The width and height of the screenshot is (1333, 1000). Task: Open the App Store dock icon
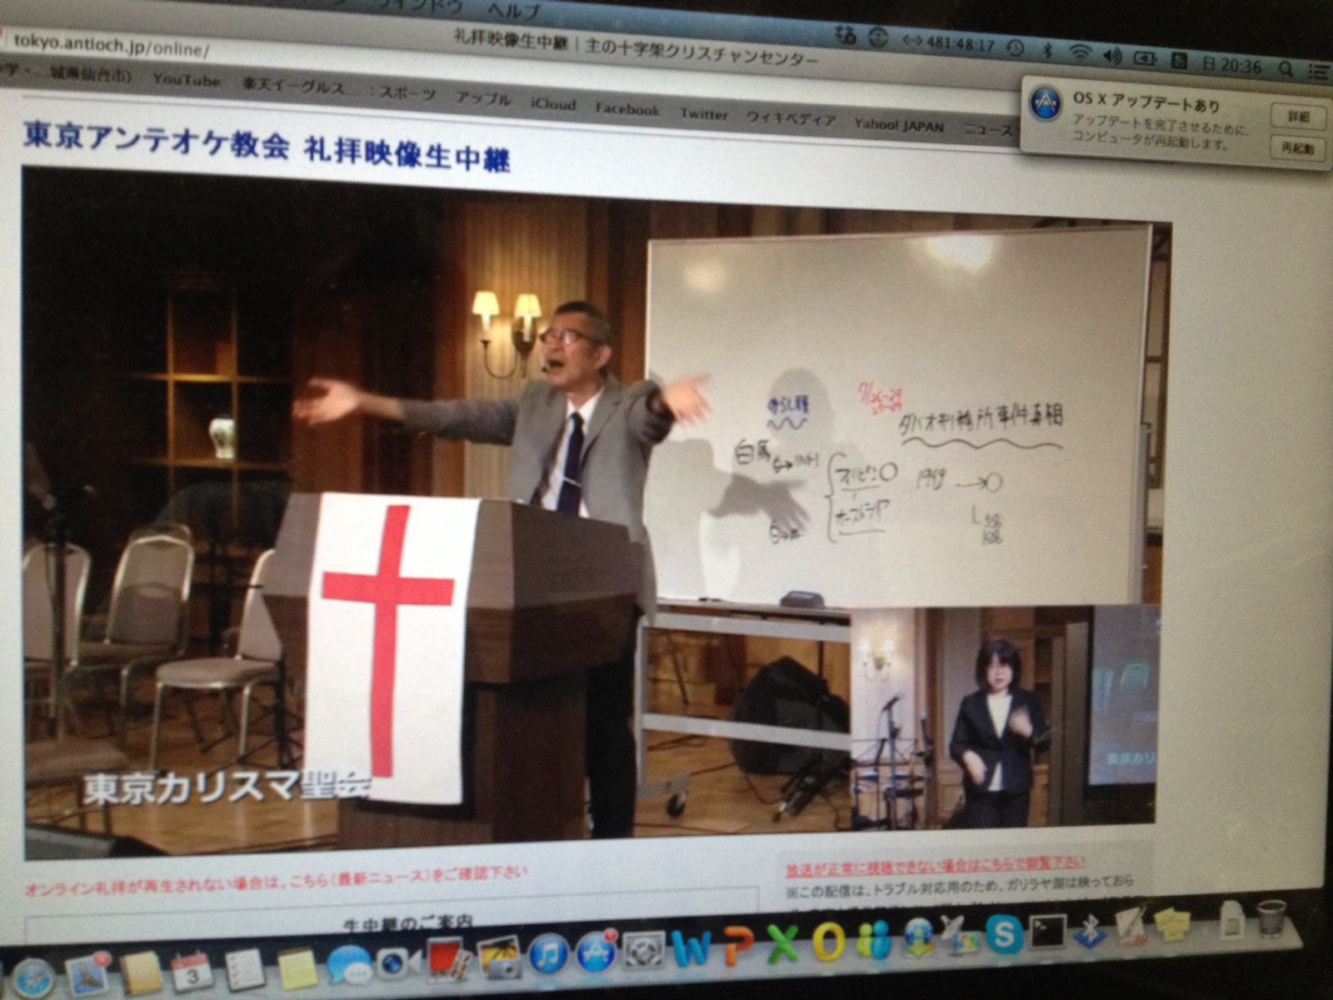[x=596, y=951]
